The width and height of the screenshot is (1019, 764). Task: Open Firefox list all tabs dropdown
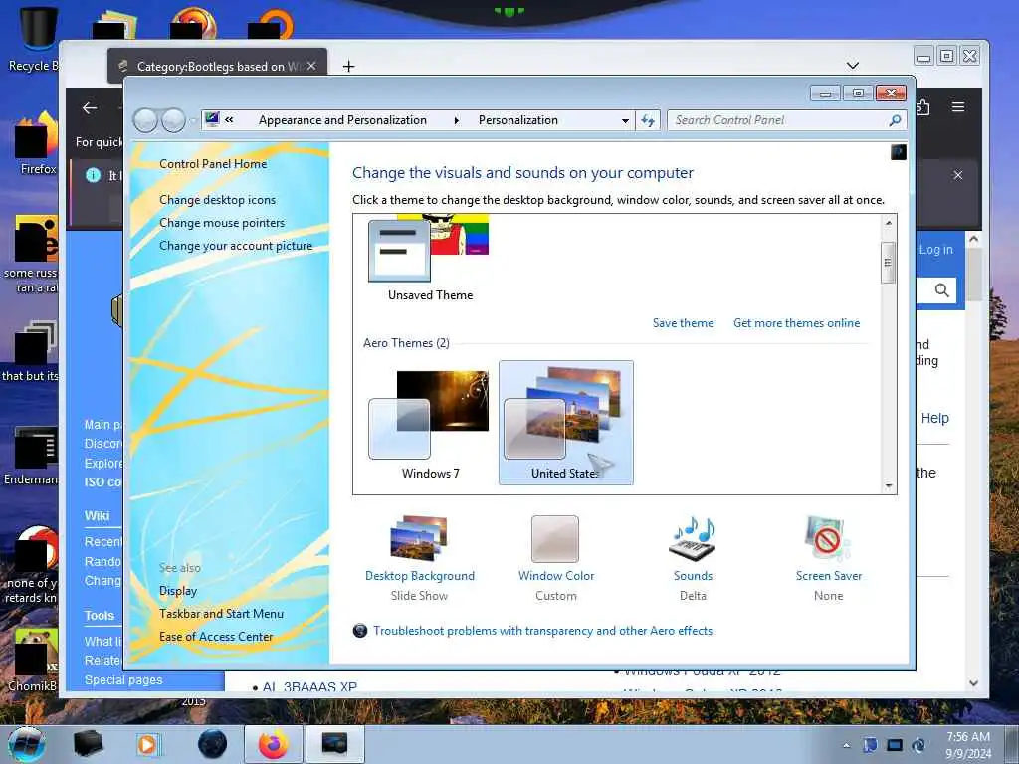(x=853, y=65)
